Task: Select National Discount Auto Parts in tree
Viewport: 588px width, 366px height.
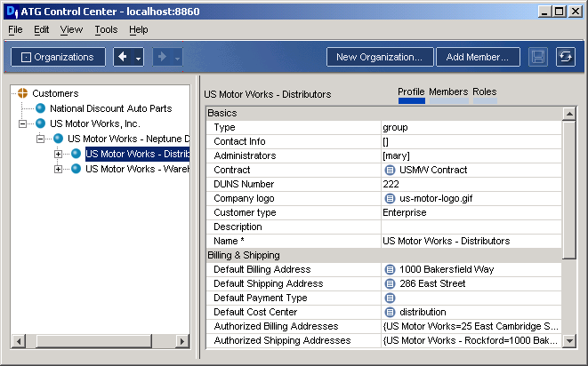Action: [x=111, y=108]
